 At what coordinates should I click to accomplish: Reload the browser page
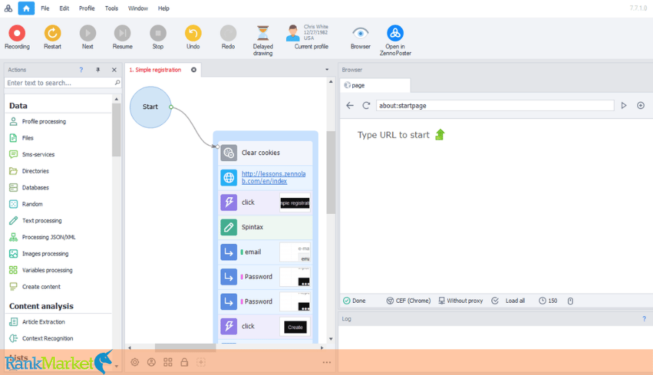pyautogui.click(x=366, y=106)
